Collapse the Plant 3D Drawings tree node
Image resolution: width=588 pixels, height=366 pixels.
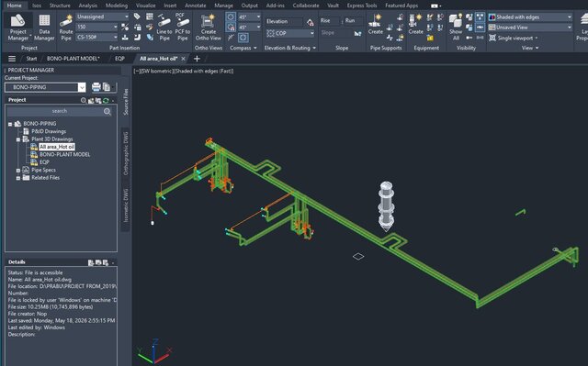18,139
